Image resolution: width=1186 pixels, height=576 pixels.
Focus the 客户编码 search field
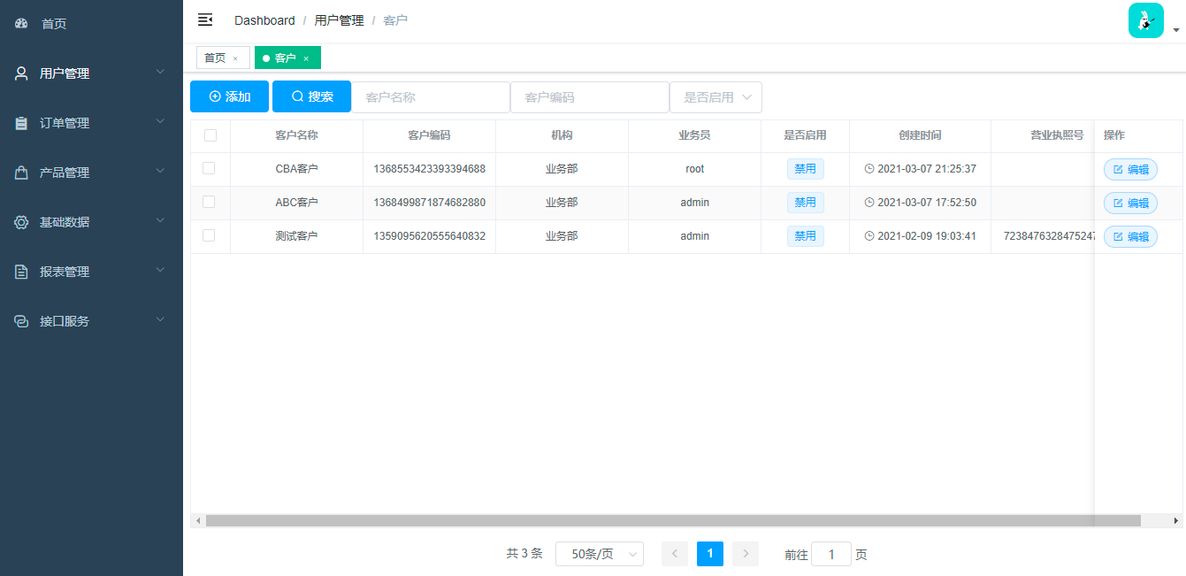pos(590,97)
